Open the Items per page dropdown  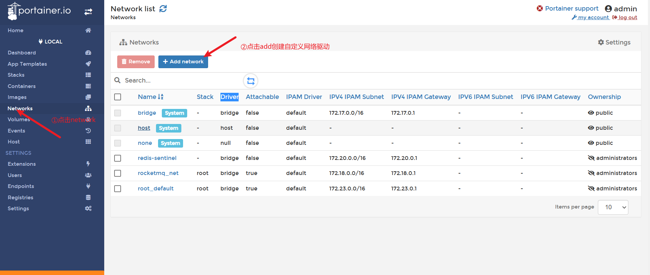click(x=613, y=207)
